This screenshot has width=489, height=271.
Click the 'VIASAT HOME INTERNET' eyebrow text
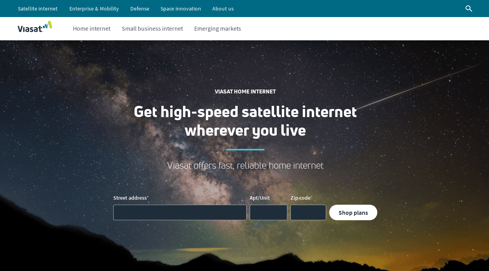click(x=245, y=91)
